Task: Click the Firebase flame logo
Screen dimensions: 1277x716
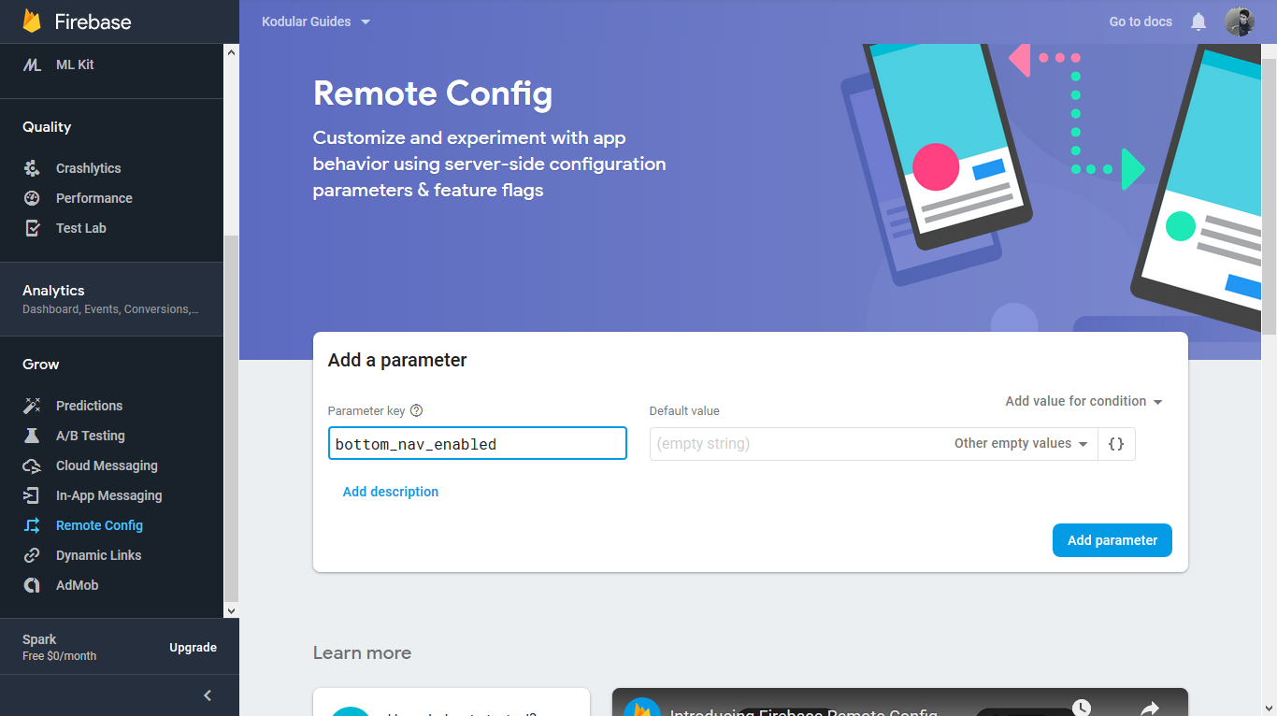Action: click(32, 21)
